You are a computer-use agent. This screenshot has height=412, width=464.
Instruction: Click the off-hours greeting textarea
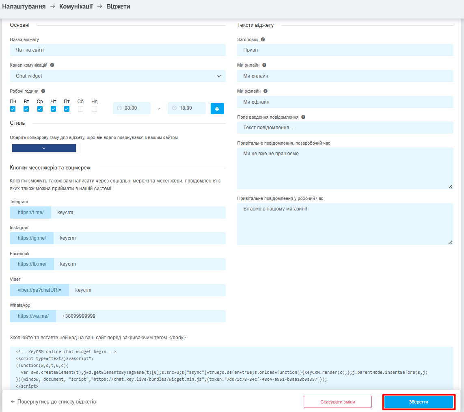click(345, 169)
